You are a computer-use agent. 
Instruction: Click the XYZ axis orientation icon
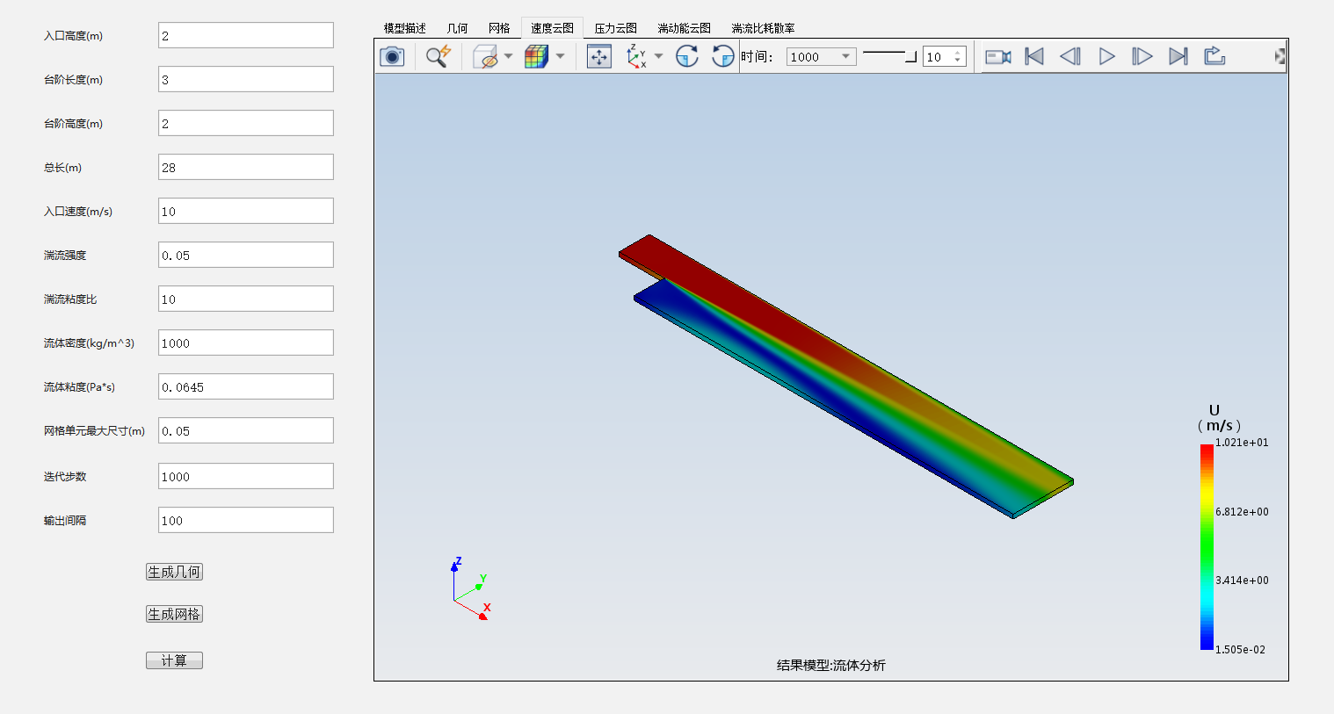point(636,57)
